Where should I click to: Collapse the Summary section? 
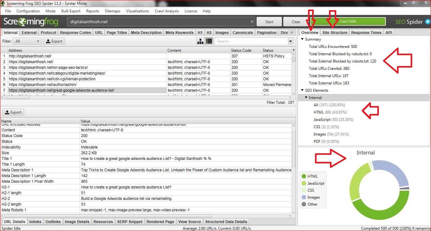pyautogui.click(x=302, y=39)
